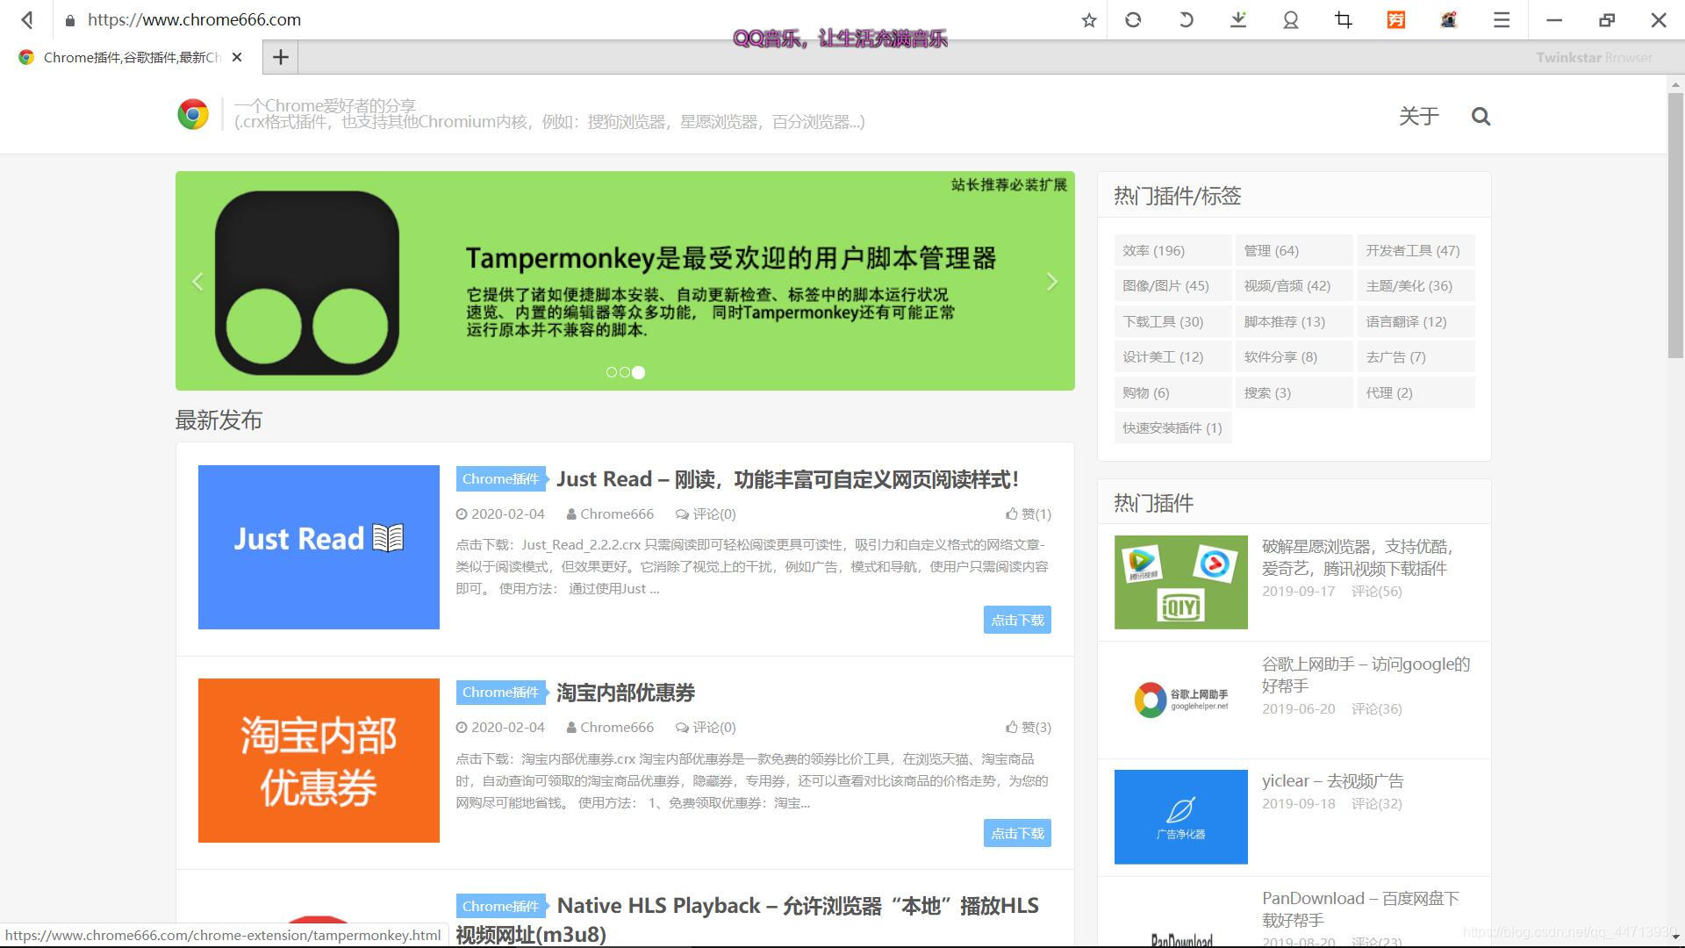Open downloads via the download arrow icon

click(1237, 19)
